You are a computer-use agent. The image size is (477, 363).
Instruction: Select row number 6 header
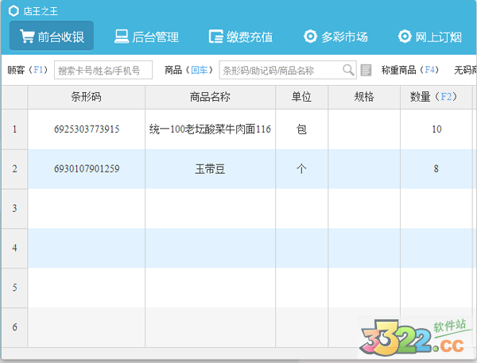click(x=14, y=327)
